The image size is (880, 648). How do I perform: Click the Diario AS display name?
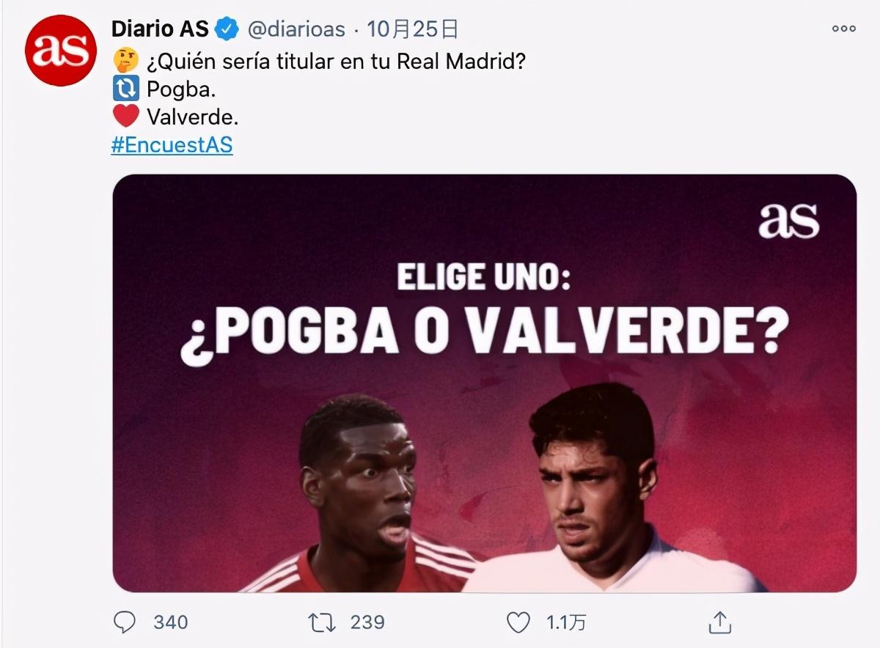click(160, 29)
